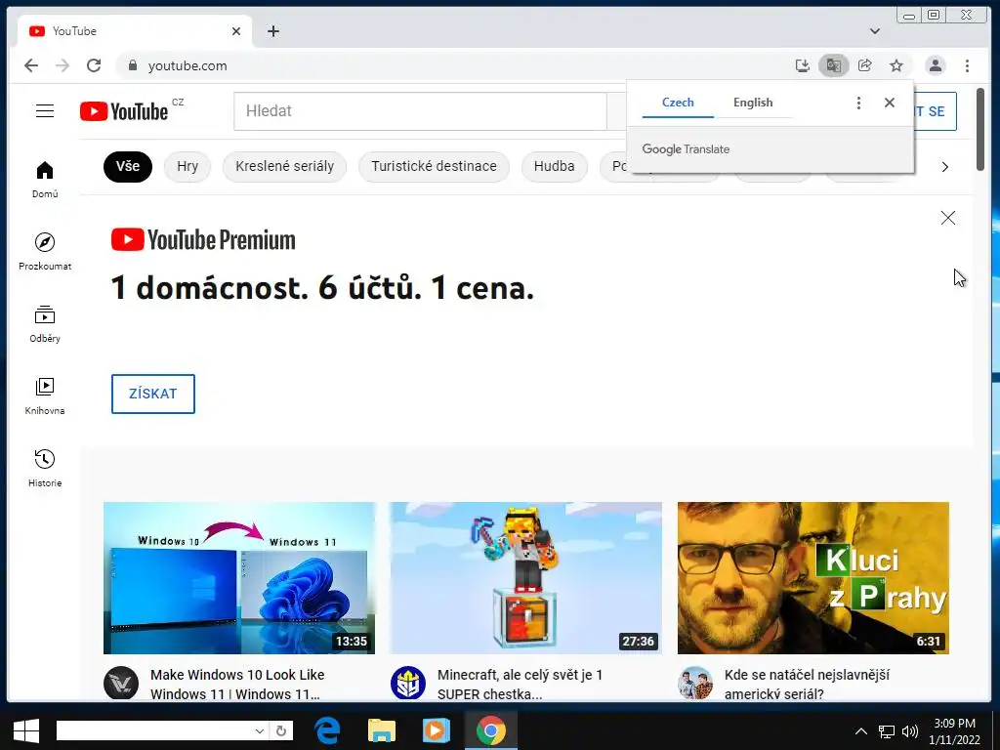The width and height of the screenshot is (1000, 750).
Task: Select the Czech language tab
Action: [x=678, y=103]
